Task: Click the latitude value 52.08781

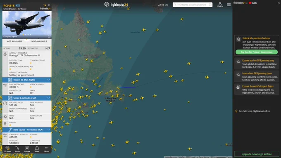Action: click(14, 143)
